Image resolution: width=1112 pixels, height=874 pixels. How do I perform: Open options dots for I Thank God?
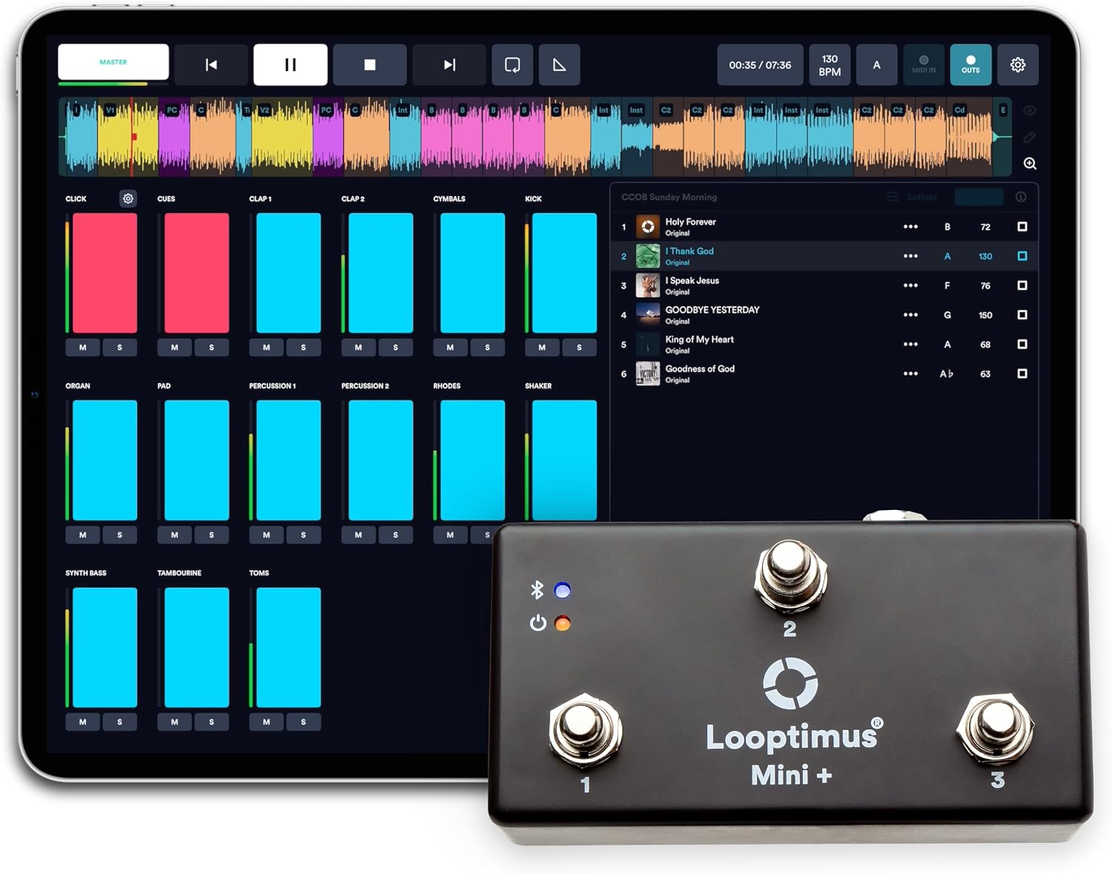pos(910,256)
